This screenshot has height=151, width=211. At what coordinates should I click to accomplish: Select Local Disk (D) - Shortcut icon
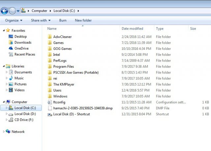tap(50, 114)
